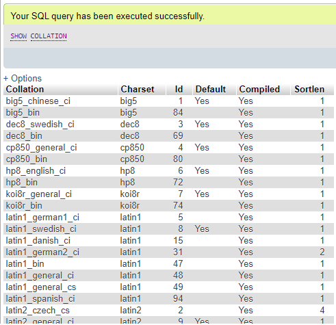
Task: Click the query success message text
Action: (x=107, y=16)
